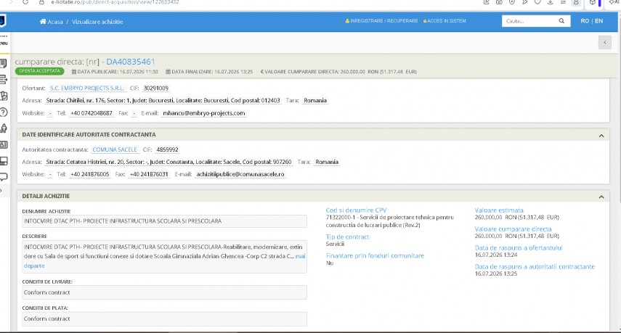Image resolution: width=621 pixels, height=333 pixels.
Task: Open S.C. EMBRYO PROJECTS S.R.L. supplier link
Action: pyautogui.click(x=86, y=89)
